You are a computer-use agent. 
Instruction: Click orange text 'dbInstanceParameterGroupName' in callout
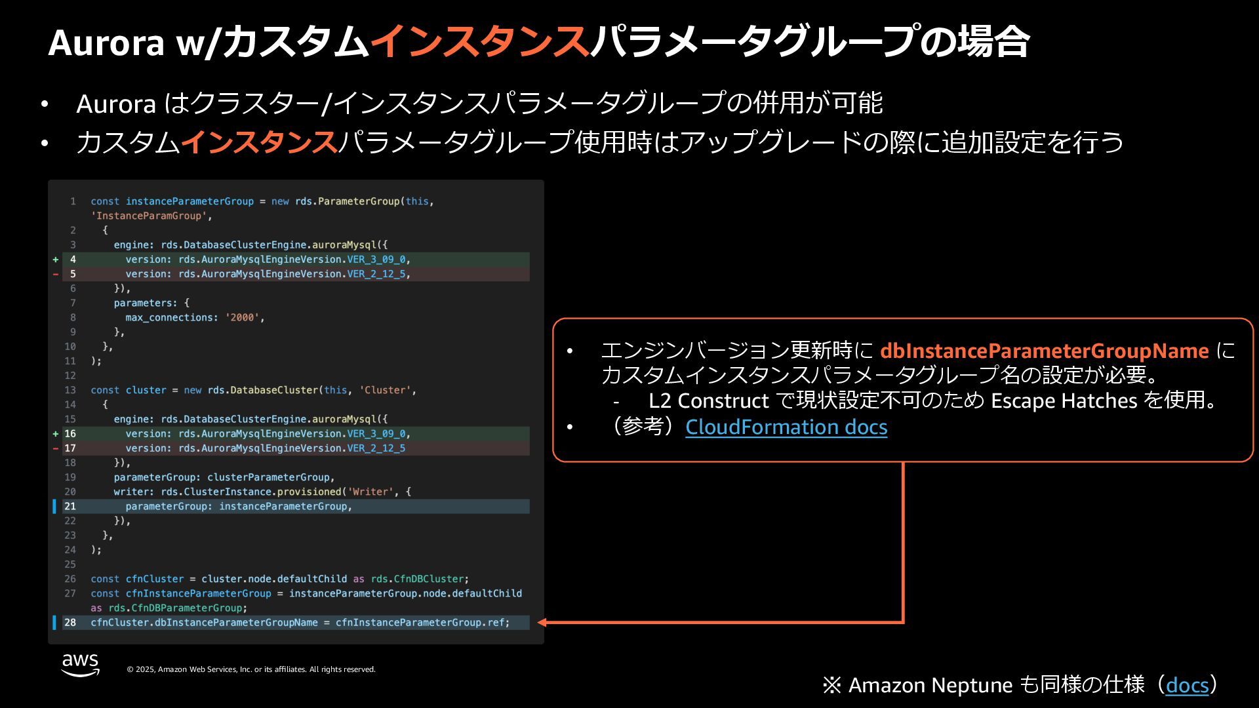tap(1044, 351)
